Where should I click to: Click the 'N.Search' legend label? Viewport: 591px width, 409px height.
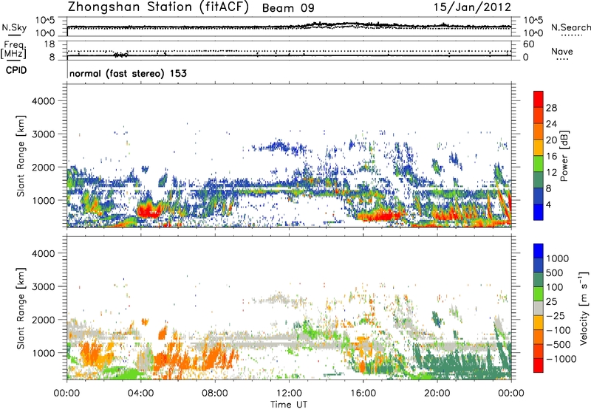click(x=570, y=27)
